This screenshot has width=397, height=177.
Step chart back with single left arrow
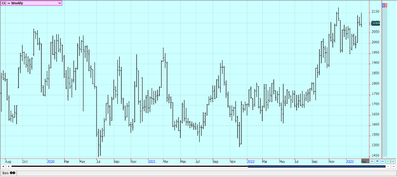click(x=9, y=166)
